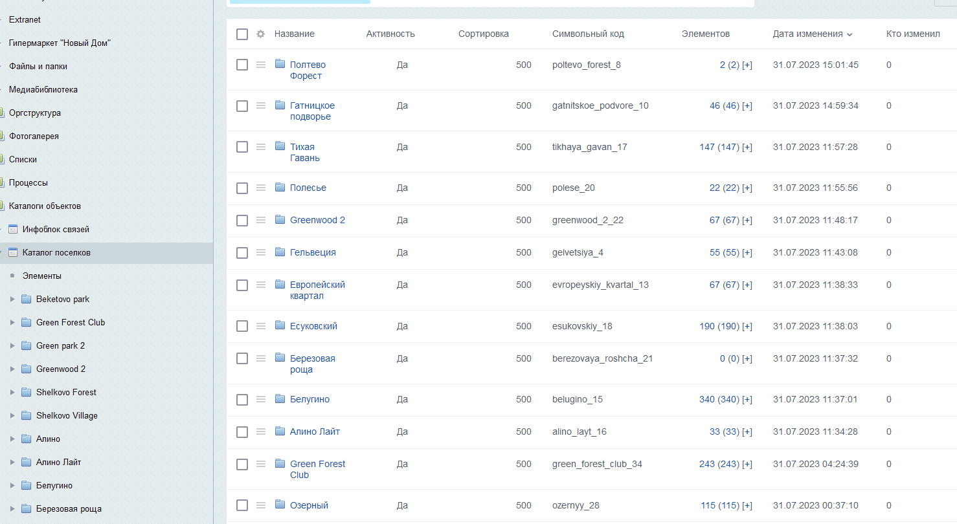Check the Гатницкое подворье row checkbox
Image resolution: width=957 pixels, height=524 pixels.
[x=242, y=106]
